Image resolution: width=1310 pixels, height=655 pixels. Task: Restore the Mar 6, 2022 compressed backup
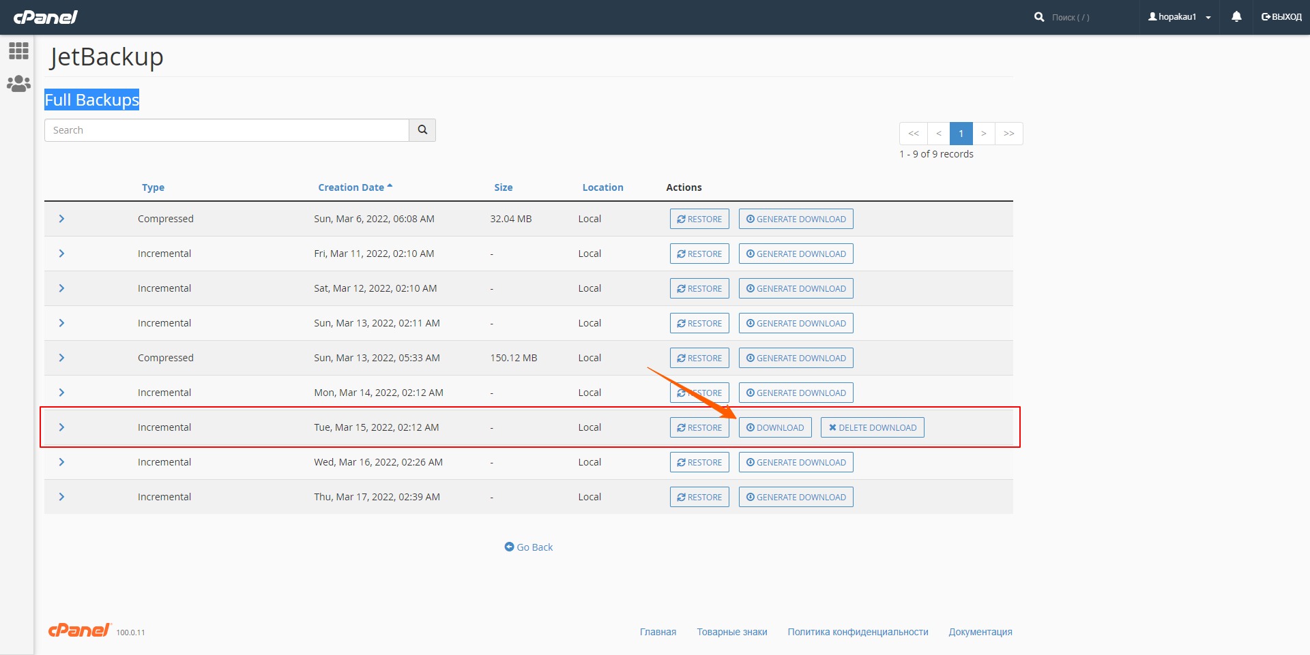pos(699,219)
